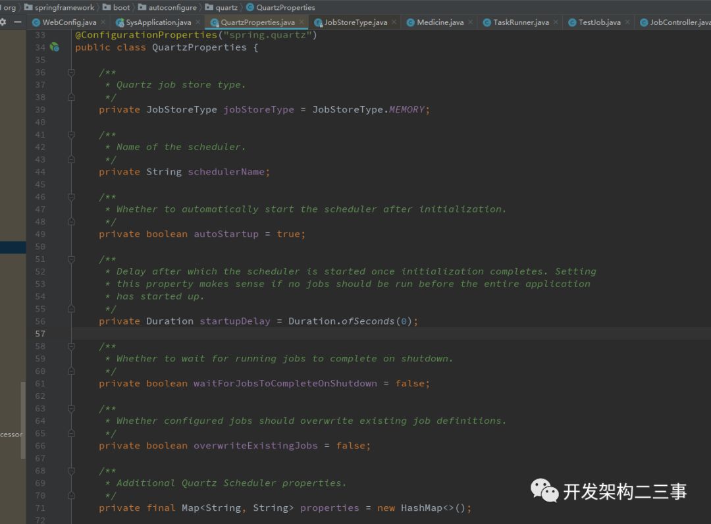Screen dimensions: 711x524
Task: Collapse the Javadoc fold marker at line 46
Action: 71,197
